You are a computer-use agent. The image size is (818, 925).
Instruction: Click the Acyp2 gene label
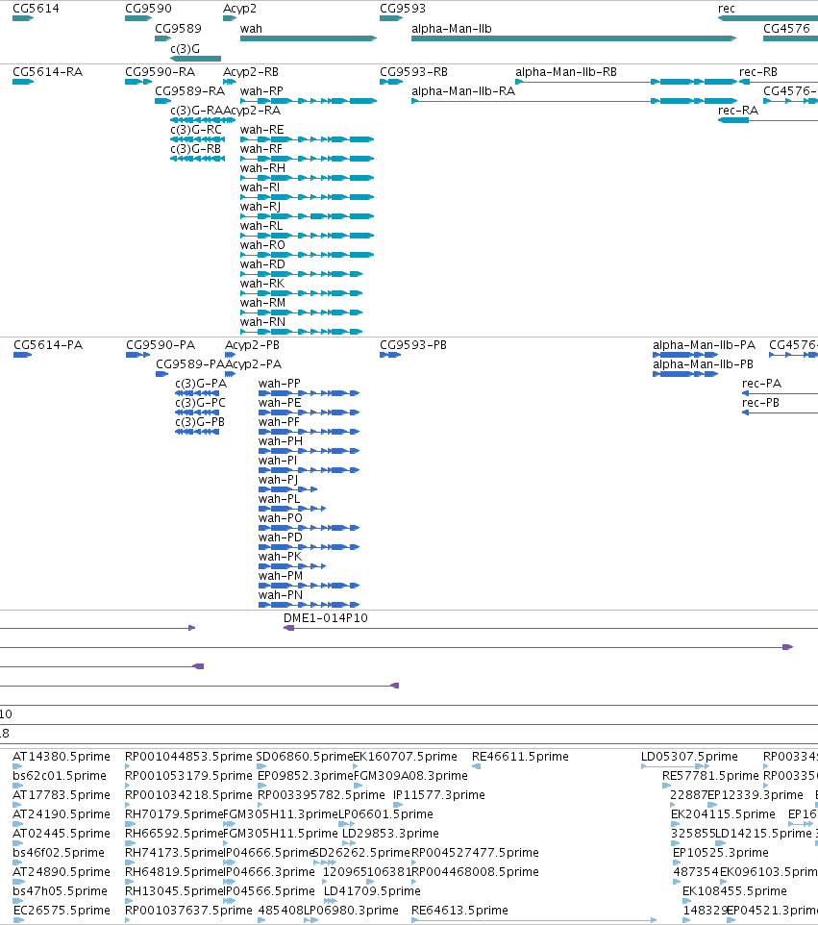pos(240,9)
